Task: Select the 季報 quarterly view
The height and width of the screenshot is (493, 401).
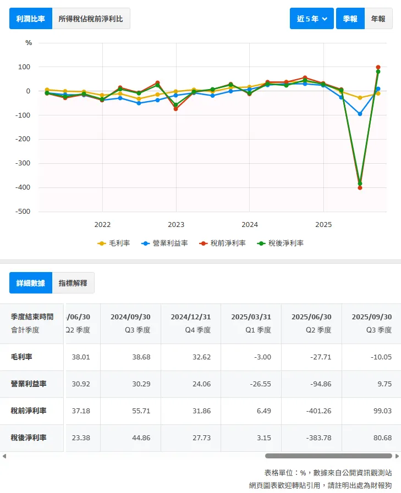Action: click(350, 19)
